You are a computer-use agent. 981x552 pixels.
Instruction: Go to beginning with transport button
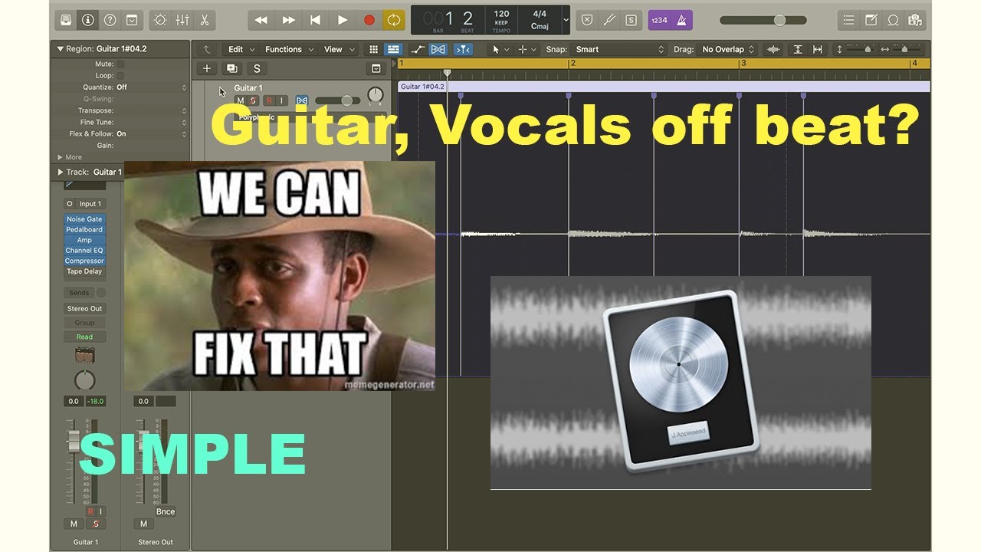[315, 20]
